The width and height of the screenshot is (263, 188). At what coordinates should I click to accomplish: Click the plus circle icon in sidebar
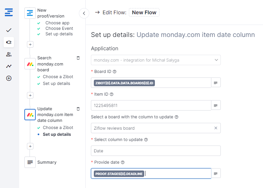pos(9,78)
